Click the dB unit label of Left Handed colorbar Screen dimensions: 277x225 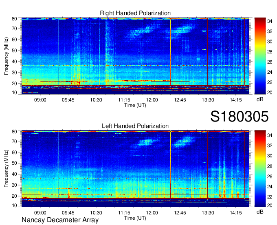coord(260,212)
